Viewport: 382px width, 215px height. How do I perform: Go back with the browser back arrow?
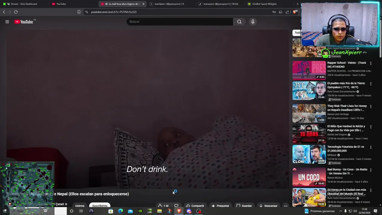pyautogui.click(x=4, y=12)
